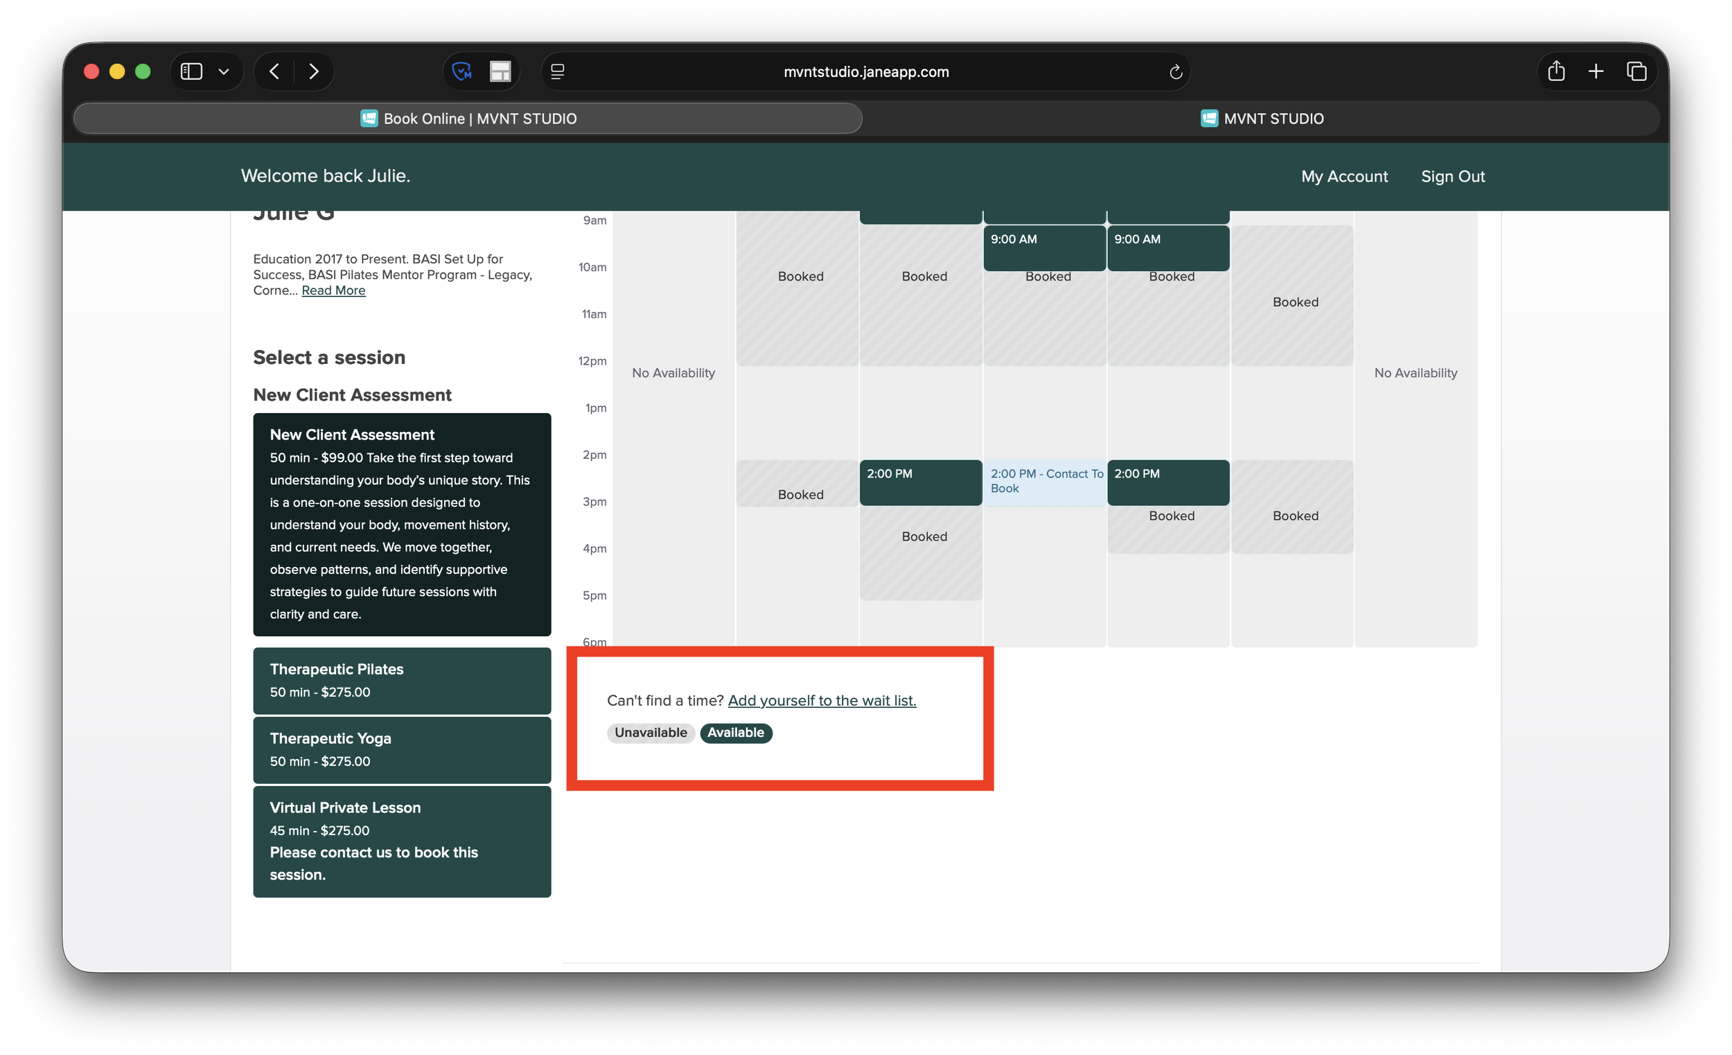Choose the Therapeutic Yoga session
The width and height of the screenshot is (1732, 1055).
(x=401, y=750)
